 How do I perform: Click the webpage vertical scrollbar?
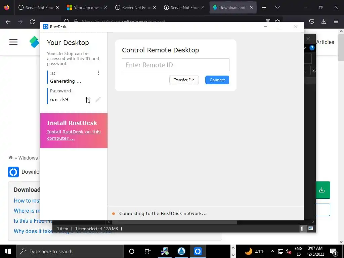click(341, 47)
